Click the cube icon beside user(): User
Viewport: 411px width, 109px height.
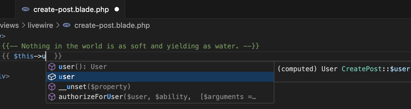coord(52,67)
